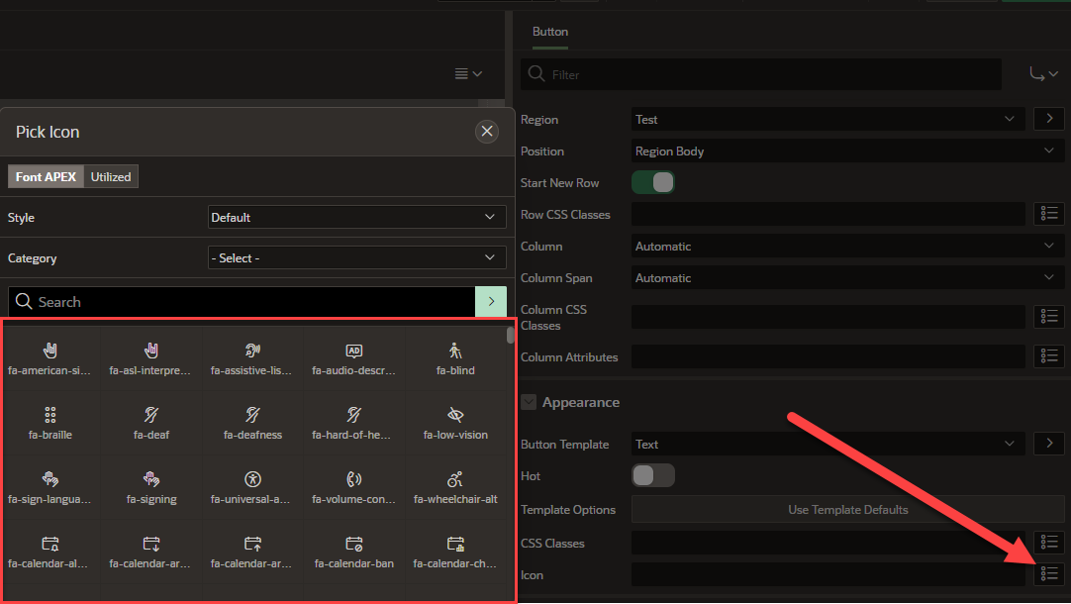Pick the fa-universal-access icon
1071x604 pixels.
point(252,487)
